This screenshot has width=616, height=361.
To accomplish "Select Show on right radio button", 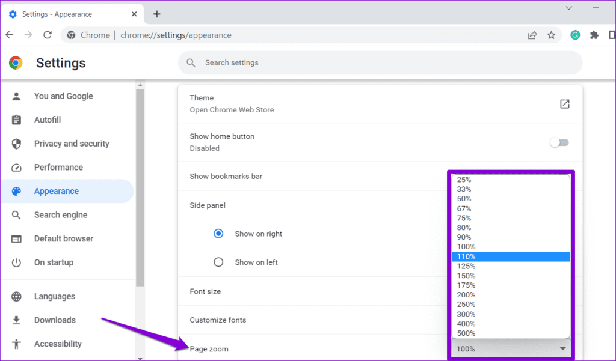I will 218,234.
